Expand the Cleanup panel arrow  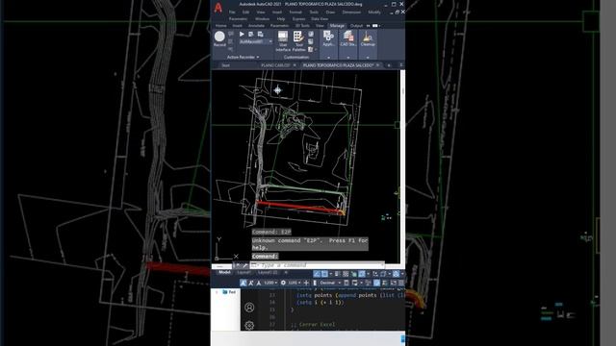coord(368,58)
